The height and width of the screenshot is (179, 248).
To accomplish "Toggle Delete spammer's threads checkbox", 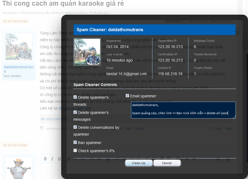I will (x=75, y=97).
